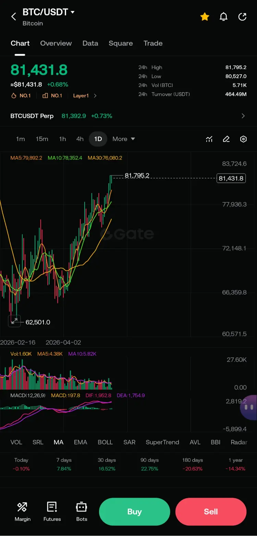Toggle the SuperTrend indicator
257x536 pixels.
click(162, 442)
